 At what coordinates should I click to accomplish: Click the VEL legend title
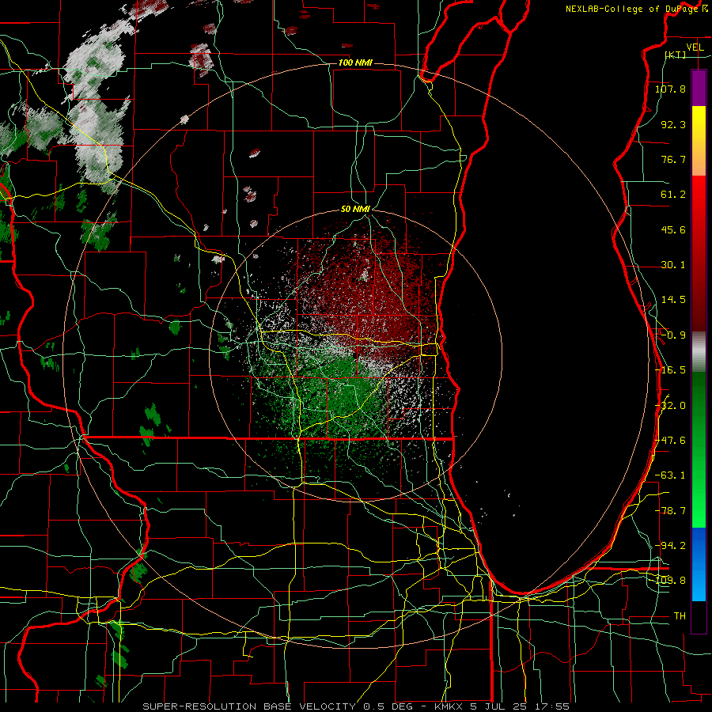[695, 47]
